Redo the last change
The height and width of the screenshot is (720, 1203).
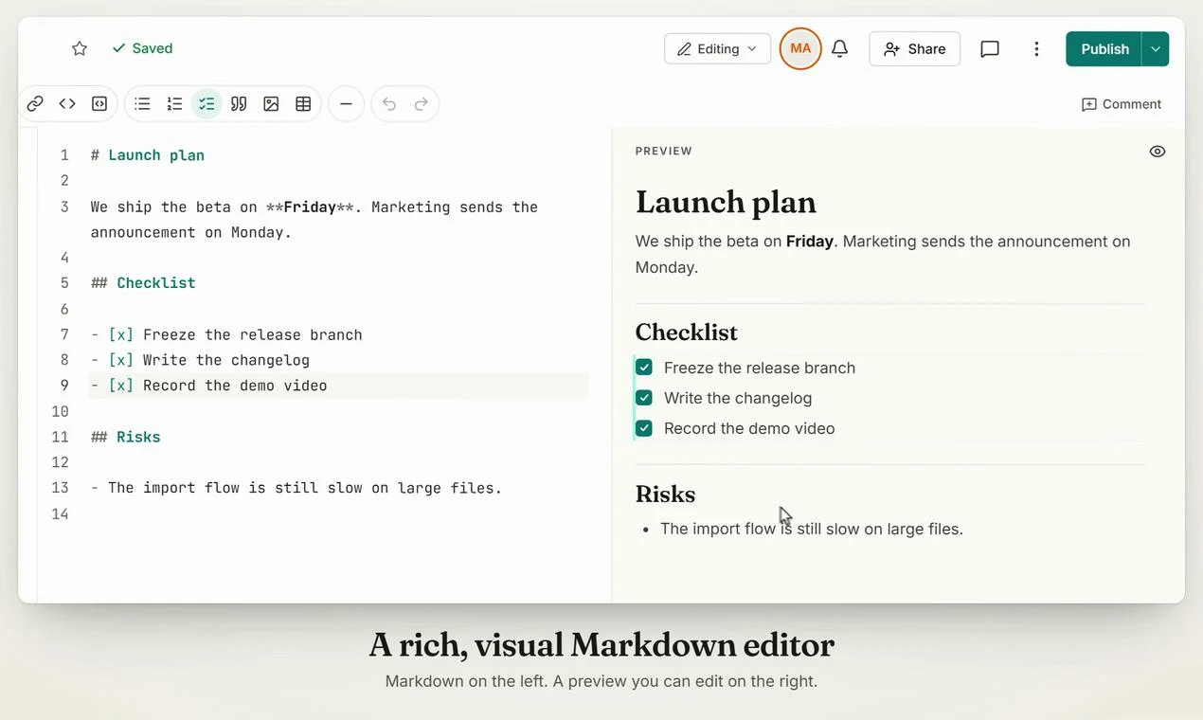(422, 104)
